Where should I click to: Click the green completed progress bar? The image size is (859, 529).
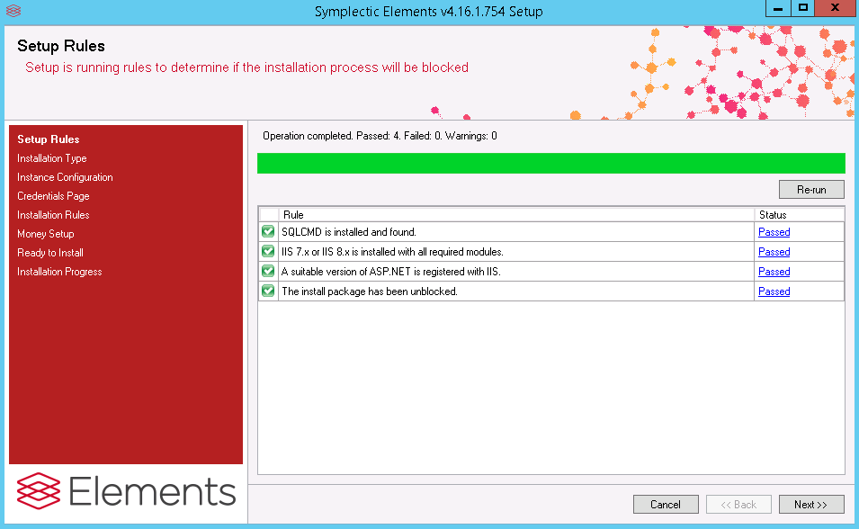551,164
